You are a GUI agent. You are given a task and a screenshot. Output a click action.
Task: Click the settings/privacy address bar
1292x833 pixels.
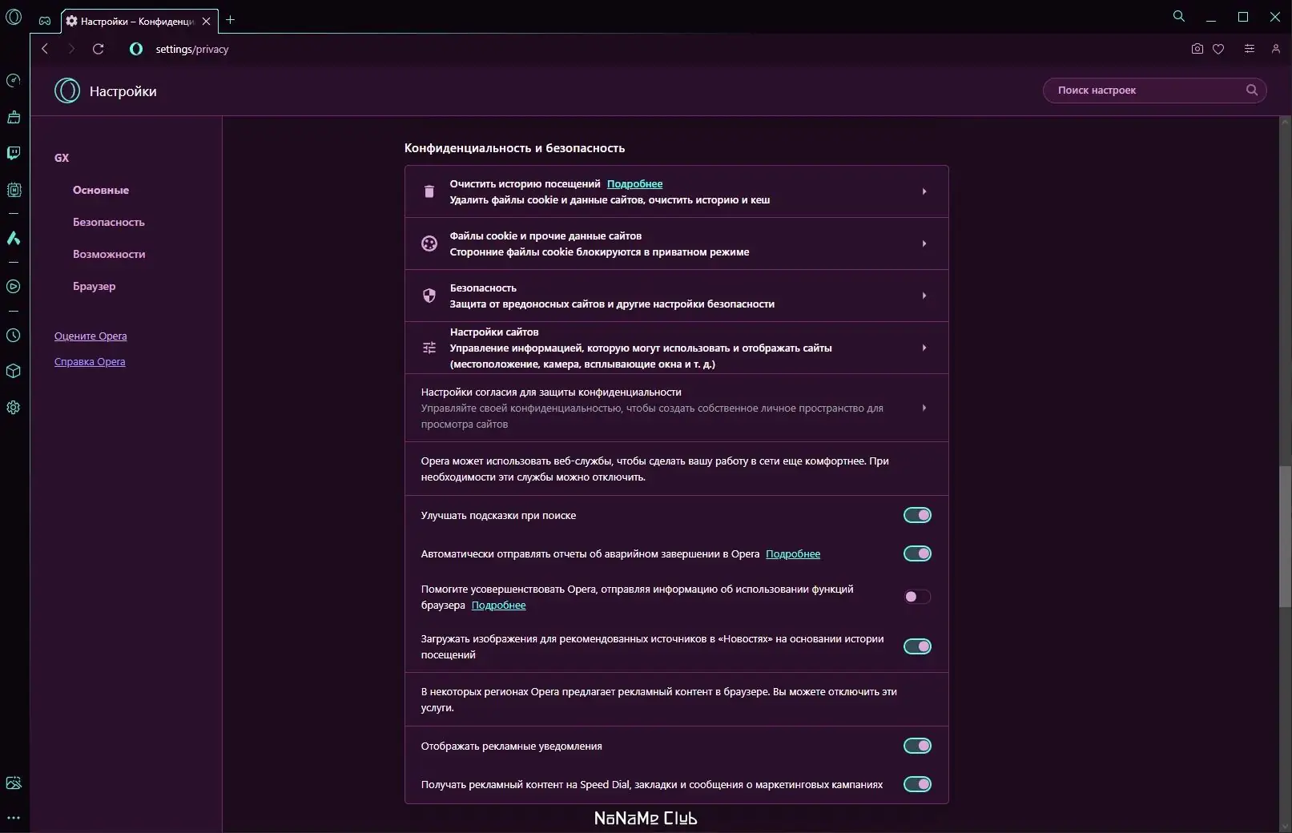[192, 49]
